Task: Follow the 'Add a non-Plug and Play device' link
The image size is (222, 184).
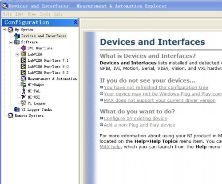Action: click(x=139, y=125)
